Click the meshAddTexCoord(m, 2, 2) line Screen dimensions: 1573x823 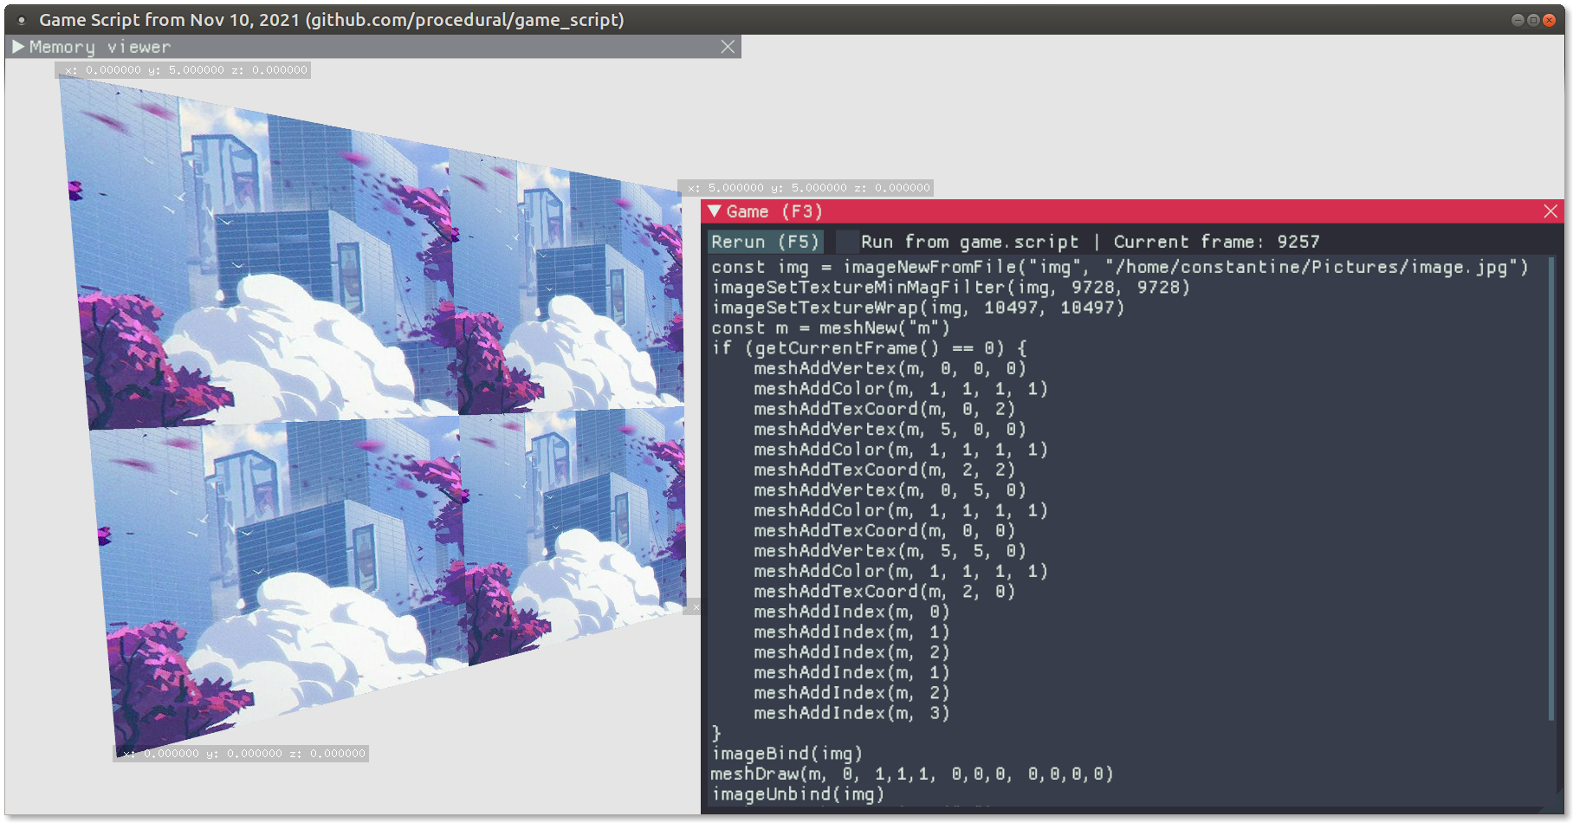pos(884,470)
